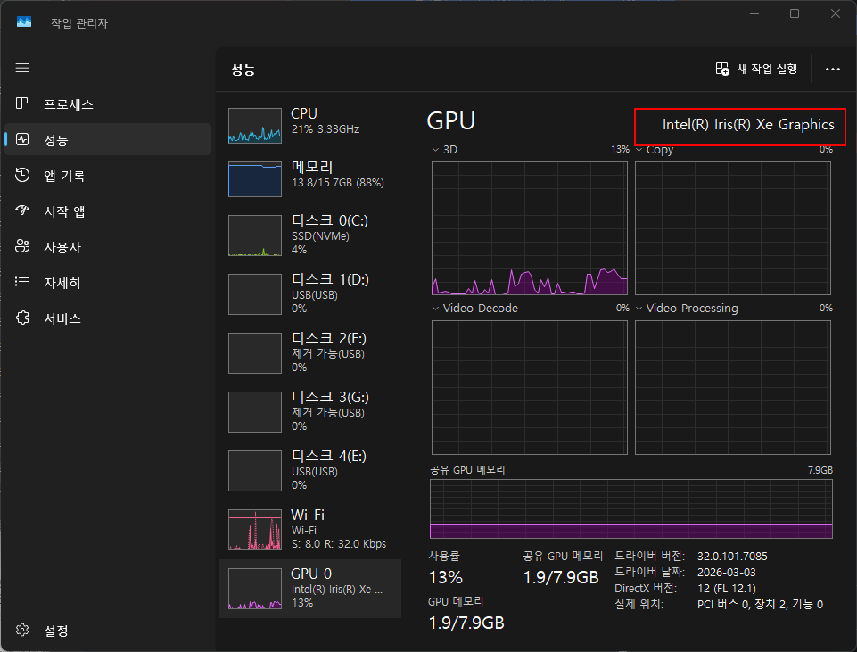Image resolution: width=857 pixels, height=652 pixels.
Task: Click the run new task icon
Action: tap(722, 69)
